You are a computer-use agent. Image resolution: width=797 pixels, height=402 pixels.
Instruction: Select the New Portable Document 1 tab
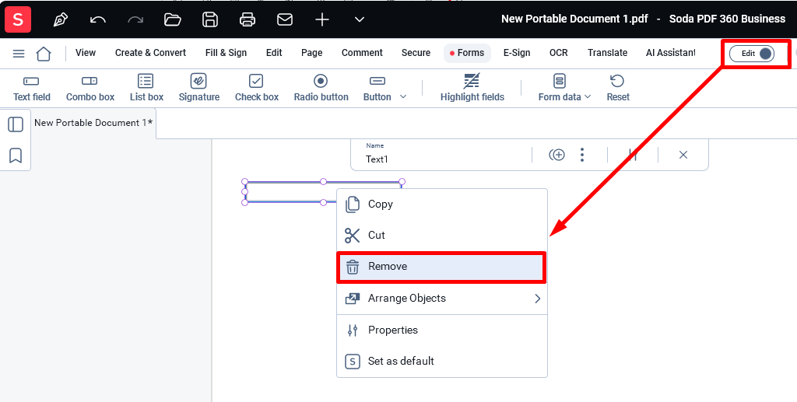(93, 123)
